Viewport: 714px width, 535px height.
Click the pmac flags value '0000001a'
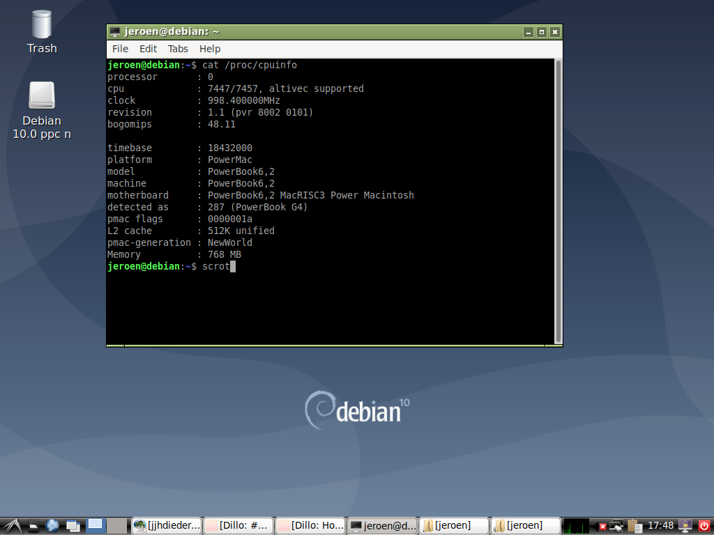click(x=230, y=219)
